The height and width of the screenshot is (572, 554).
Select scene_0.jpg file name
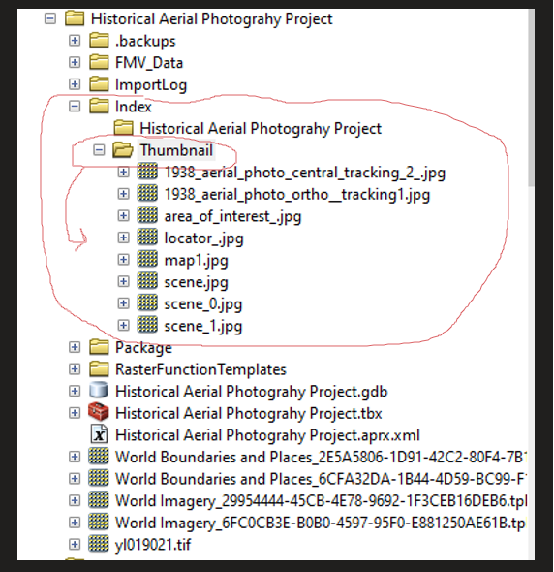(x=203, y=303)
